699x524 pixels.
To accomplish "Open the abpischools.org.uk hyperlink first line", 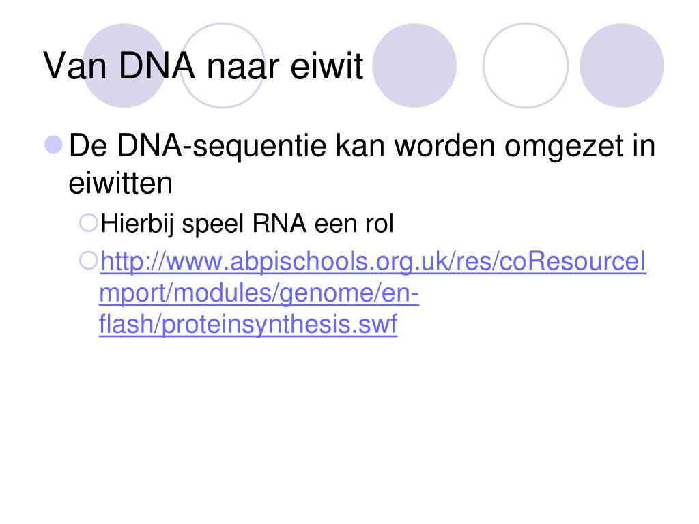I will pos(373,261).
